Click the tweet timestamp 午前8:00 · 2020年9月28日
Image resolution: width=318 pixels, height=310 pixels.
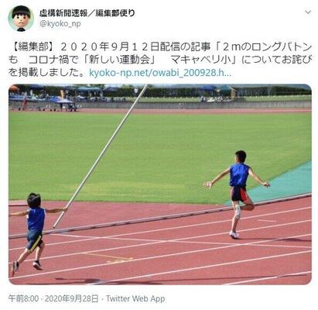coord(53,299)
